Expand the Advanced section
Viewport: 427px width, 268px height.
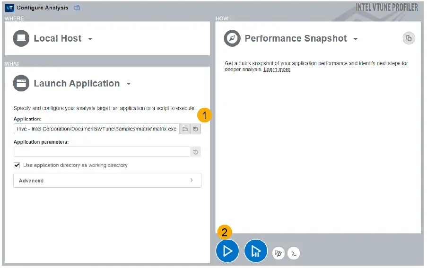107,181
